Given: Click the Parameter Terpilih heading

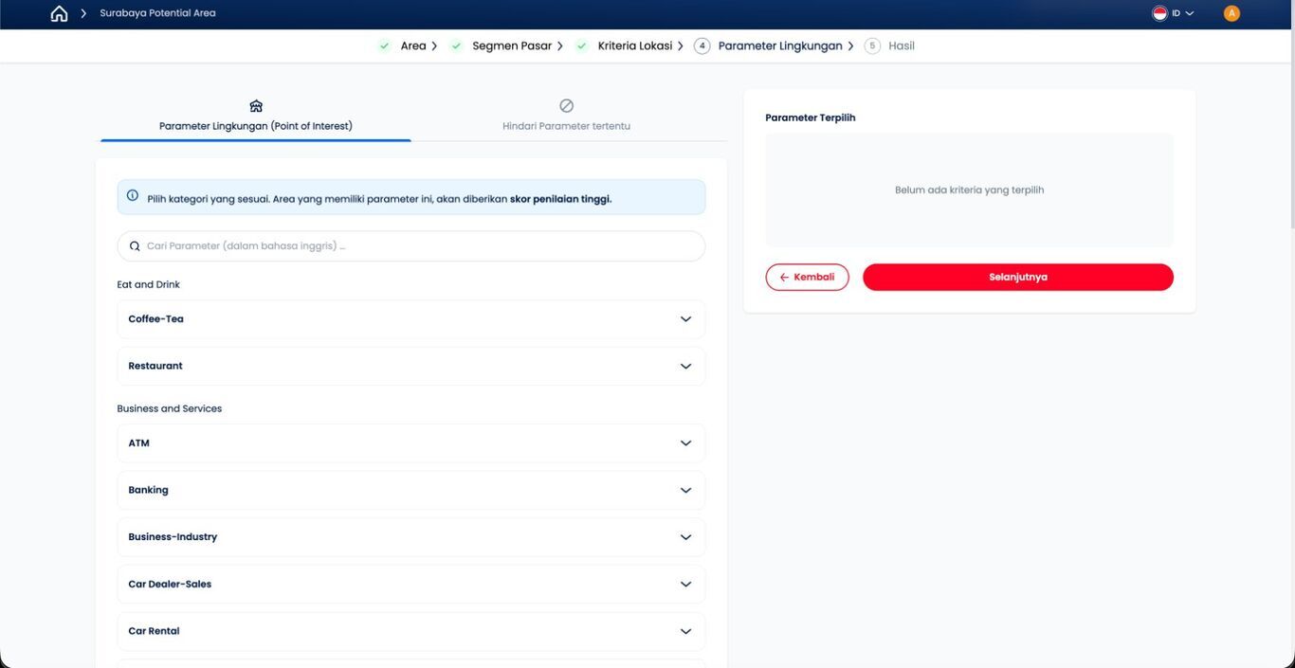Looking at the screenshot, I should (x=811, y=117).
